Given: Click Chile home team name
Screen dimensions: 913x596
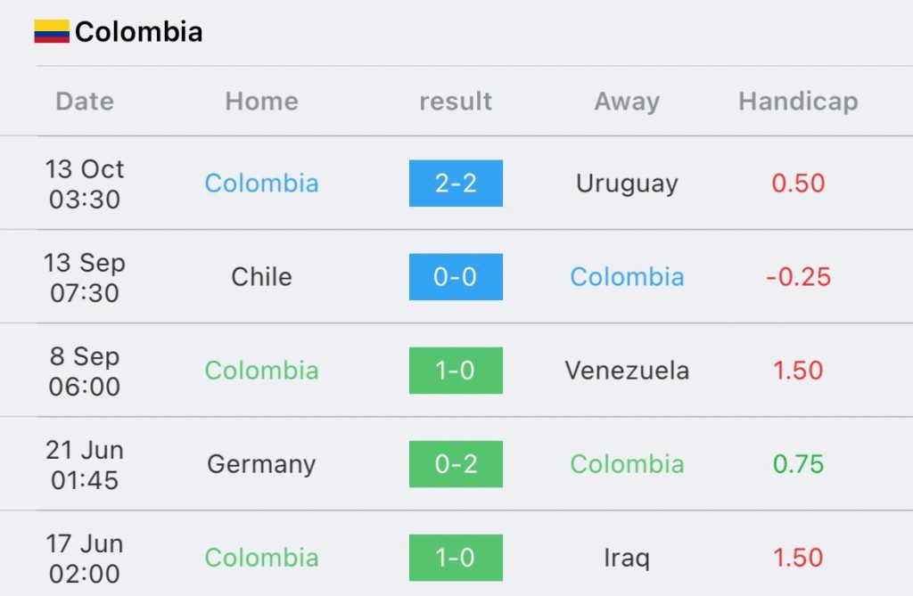Looking at the screenshot, I should coord(261,277).
